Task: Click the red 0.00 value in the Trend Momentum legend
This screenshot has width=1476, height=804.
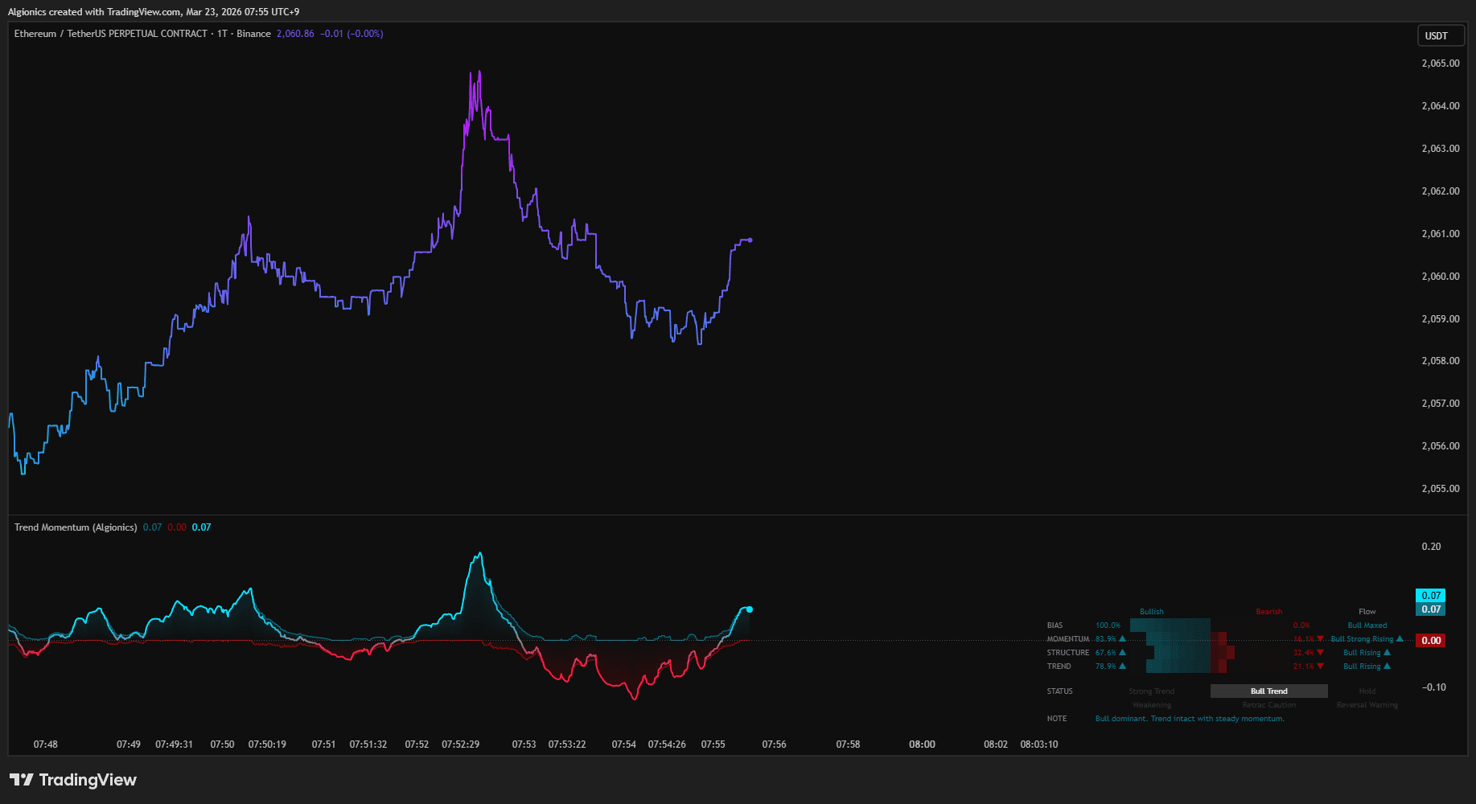Action: coord(177,527)
